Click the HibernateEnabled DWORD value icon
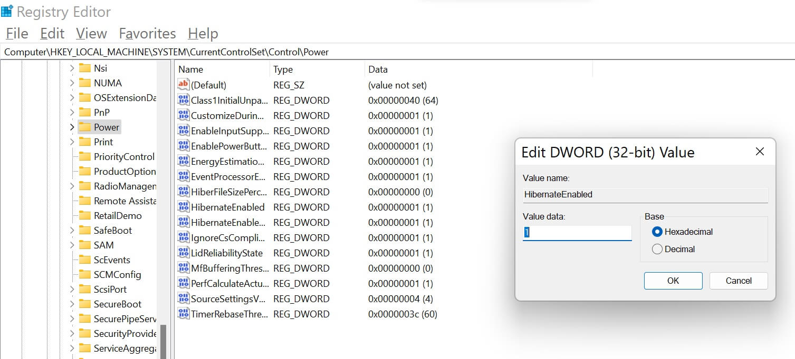The width and height of the screenshot is (795, 359). click(183, 207)
